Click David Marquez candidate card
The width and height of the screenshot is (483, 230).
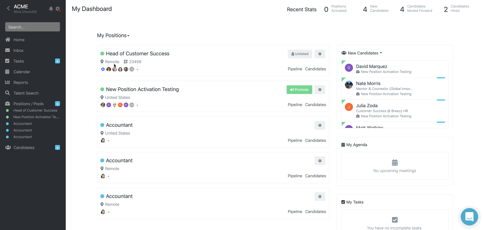pyautogui.click(x=395, y=69)
